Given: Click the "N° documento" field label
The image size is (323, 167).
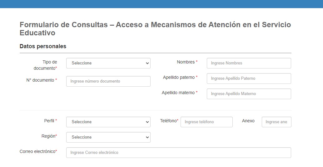Looking at the screenshot, I should click(41, 80).
